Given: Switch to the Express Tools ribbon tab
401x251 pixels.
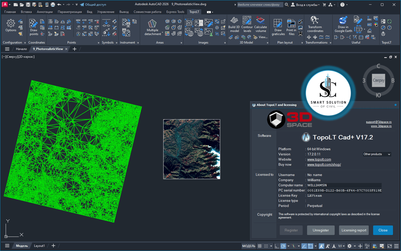Looking at the screenshot, I should pyautogui.click(x=175, y=12).
